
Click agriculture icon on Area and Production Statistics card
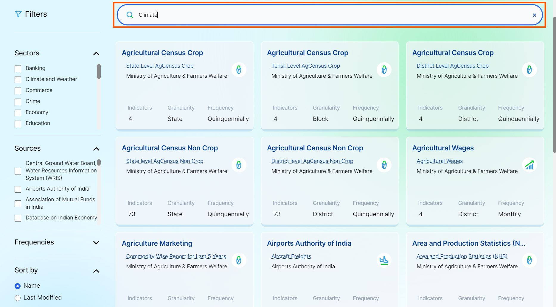(x=529, y=260)
